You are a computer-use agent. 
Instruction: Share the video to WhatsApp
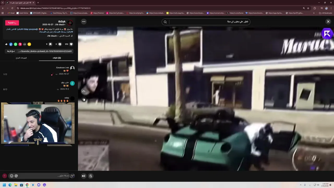(15, 44)
